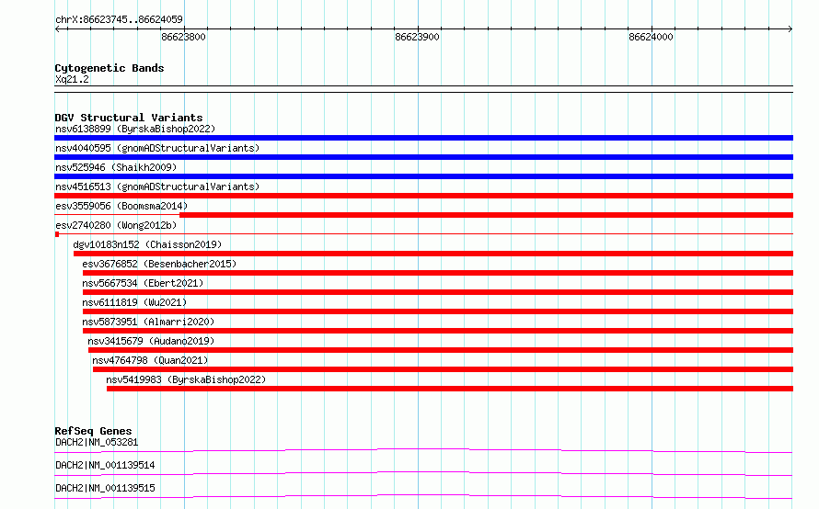Viewport: 819px width, 509px height.
Task: Click the magenta line of DACH2|NM_053281
Action: [423, 449]
